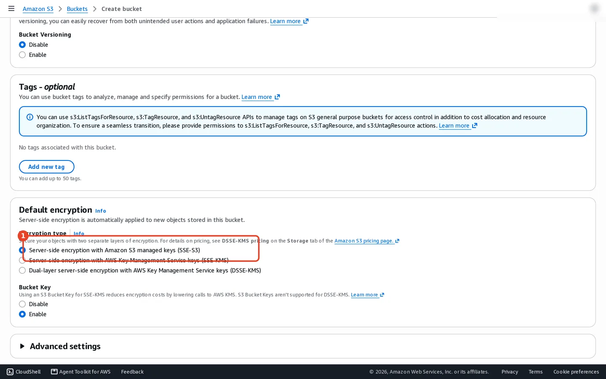The width and height of the screenshot is (606, 379).
Task: Go to Amazon S3 breadcrumb
Action: (x=38, y=9)
